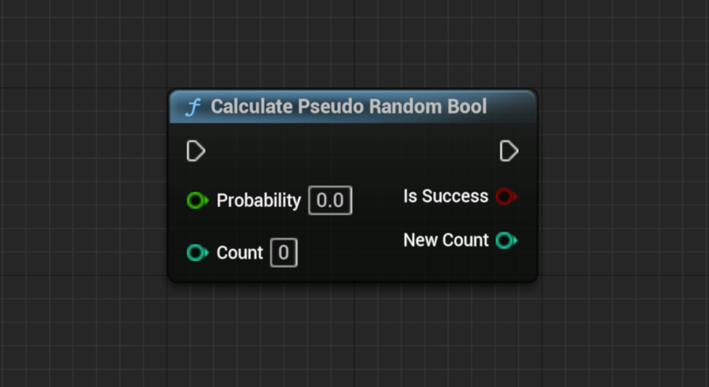
Task: Click the green Probability input pin
Action: click(196, 201)
